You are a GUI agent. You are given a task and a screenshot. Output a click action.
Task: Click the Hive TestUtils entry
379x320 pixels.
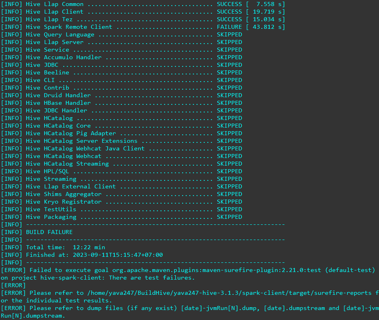(x=51, y=209)
